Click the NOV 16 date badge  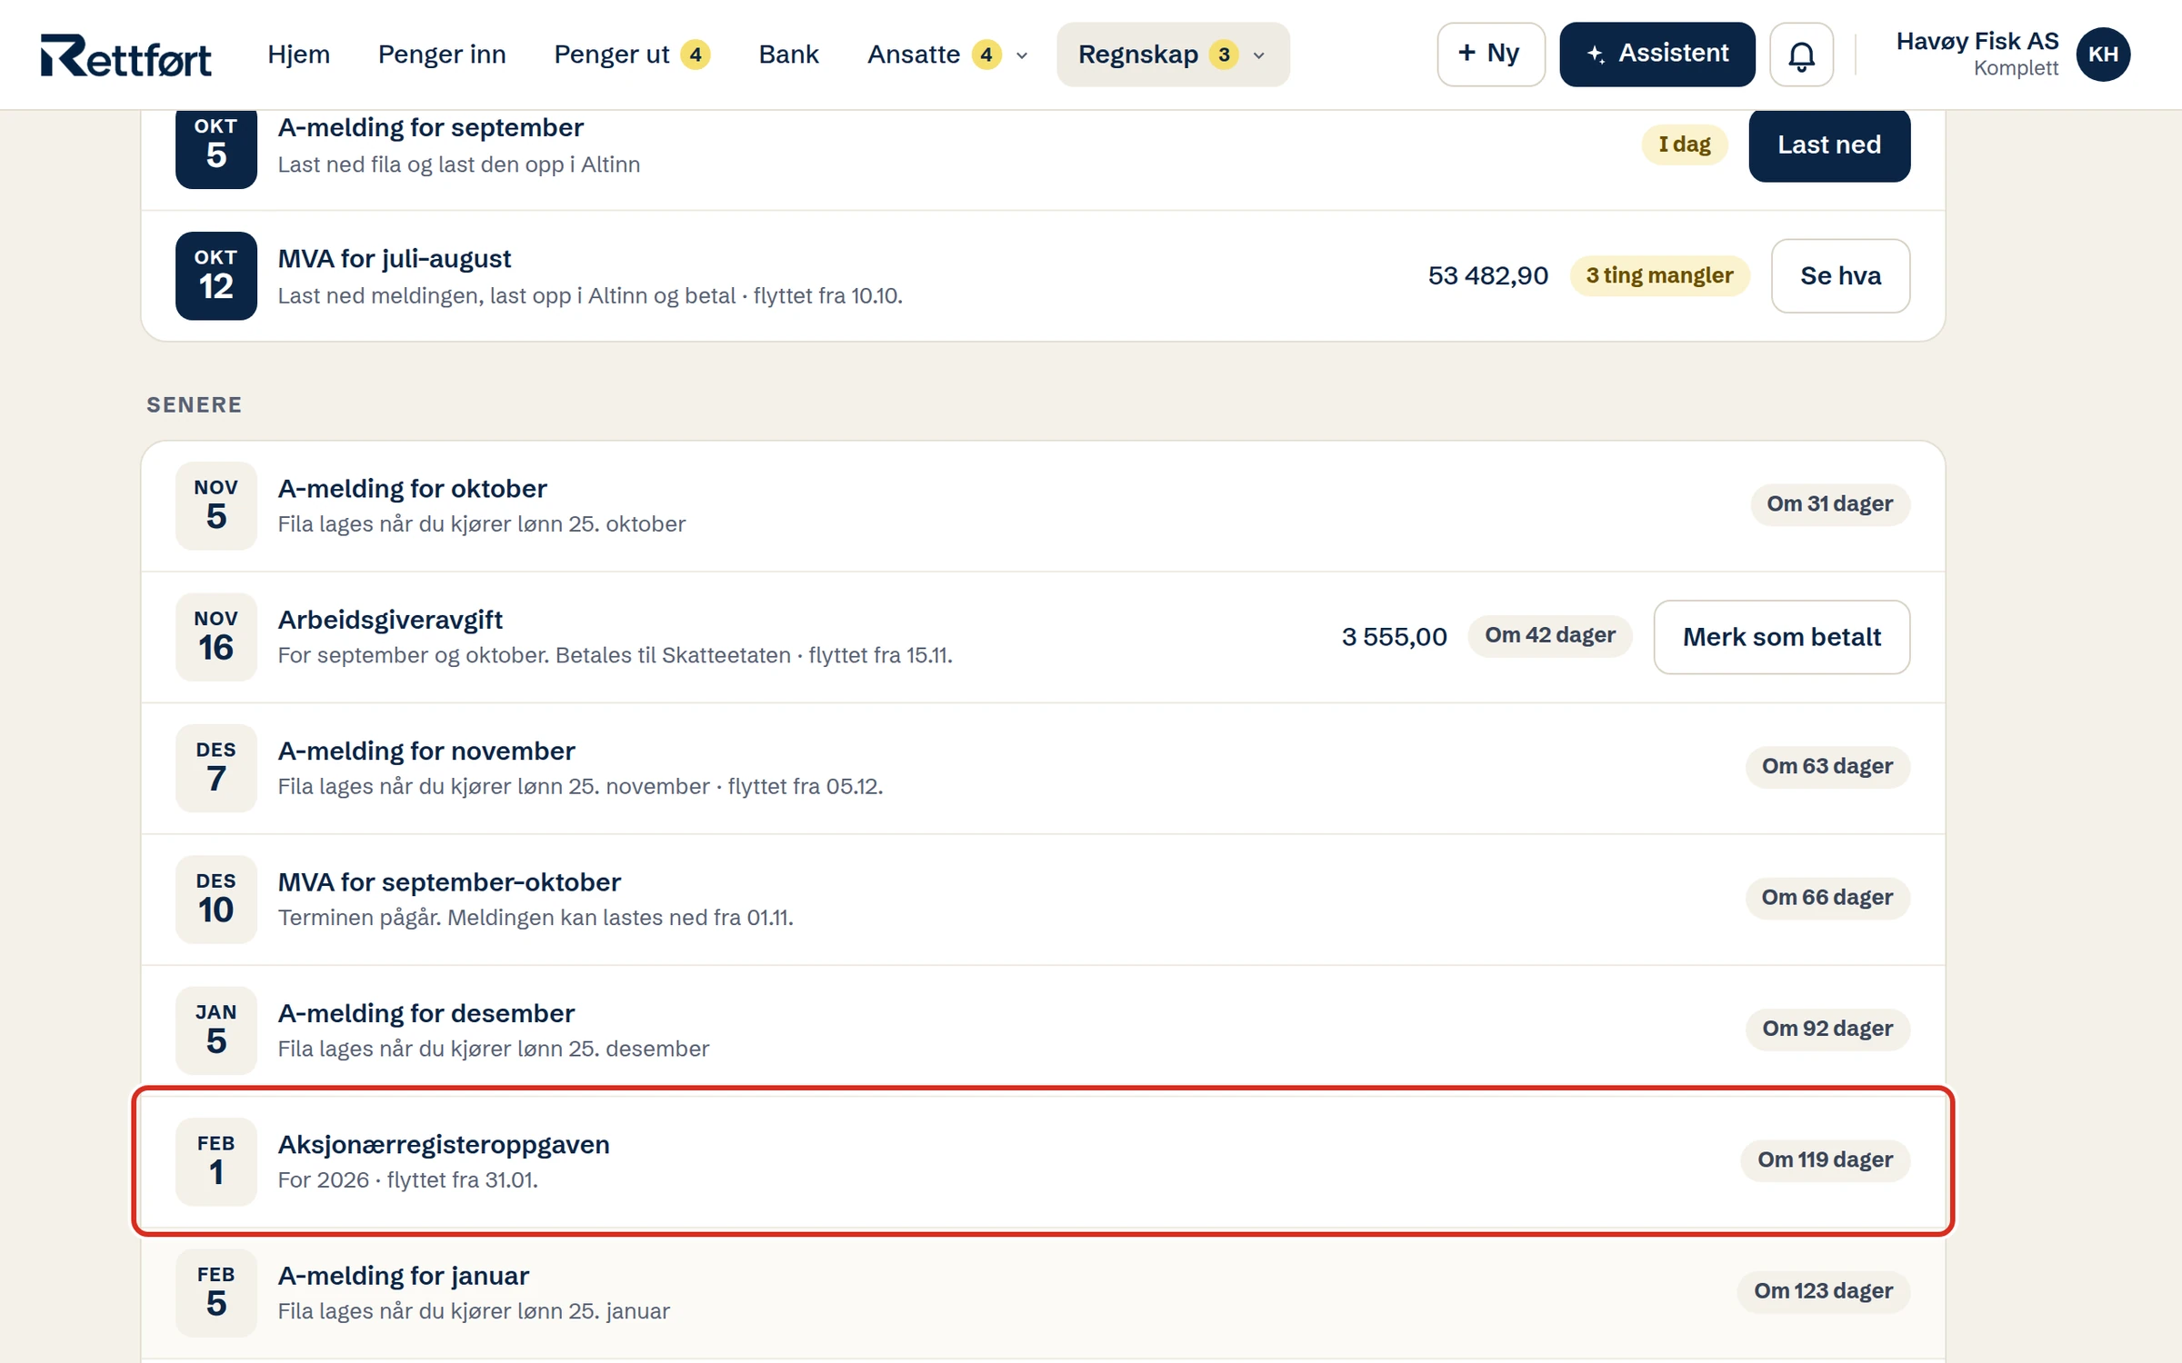[x=216, y=637]
